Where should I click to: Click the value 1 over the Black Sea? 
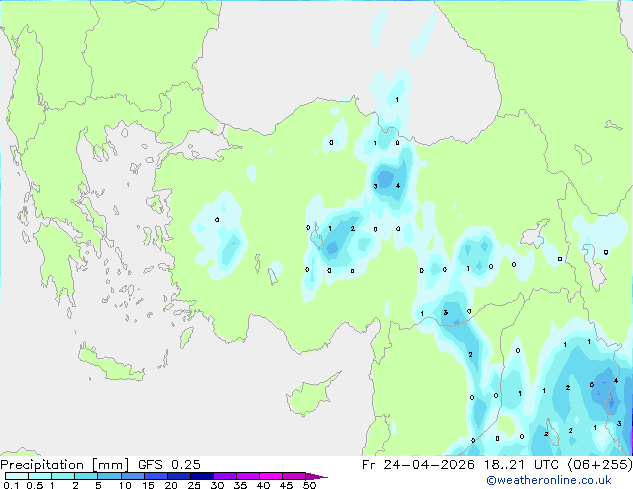(x=397, y=100)
